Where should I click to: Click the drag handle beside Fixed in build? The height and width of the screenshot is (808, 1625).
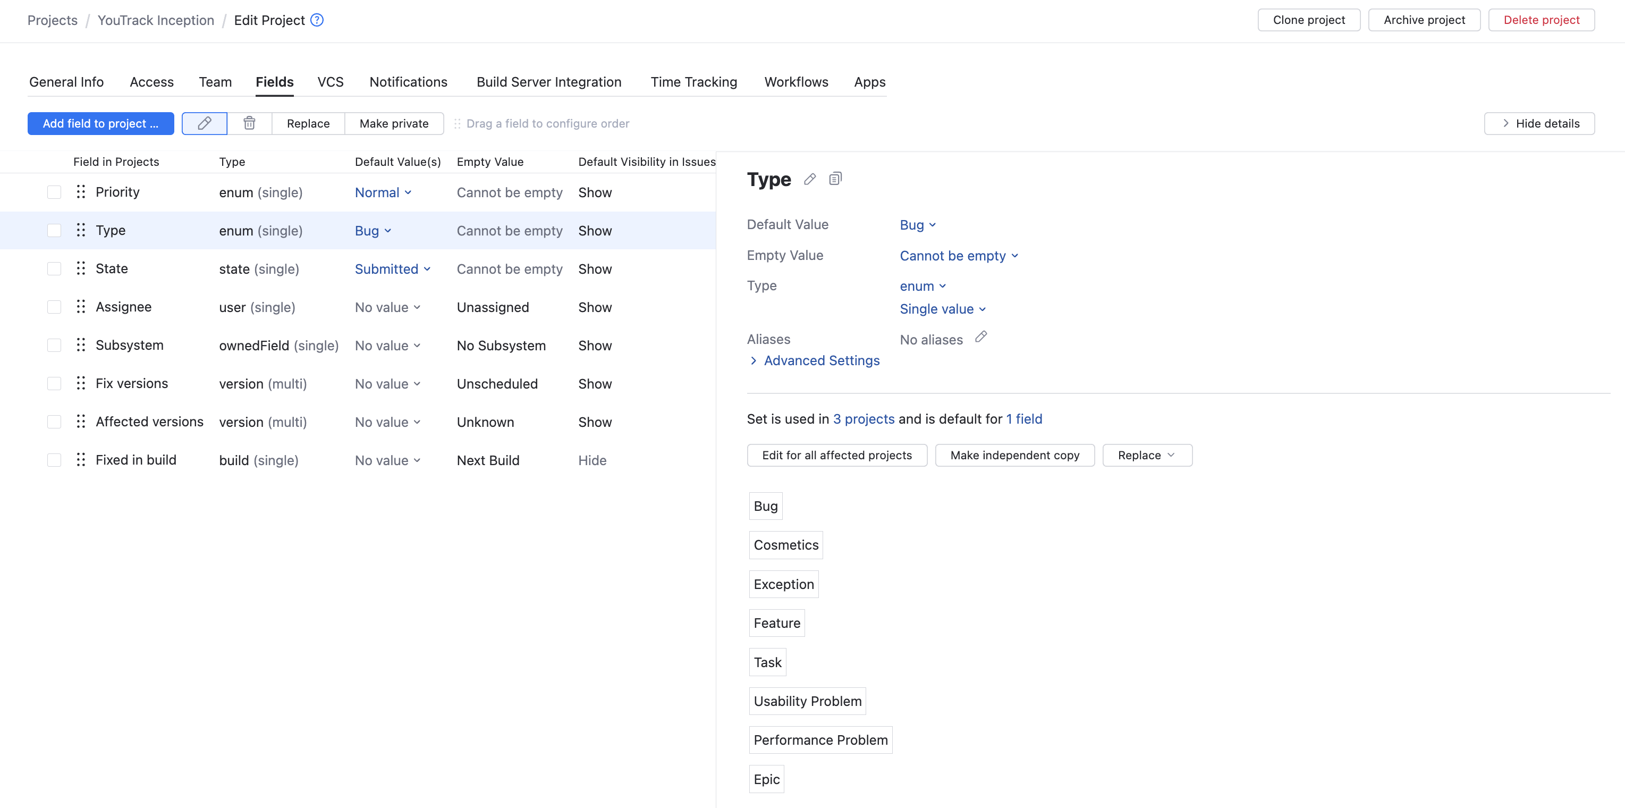80,459
